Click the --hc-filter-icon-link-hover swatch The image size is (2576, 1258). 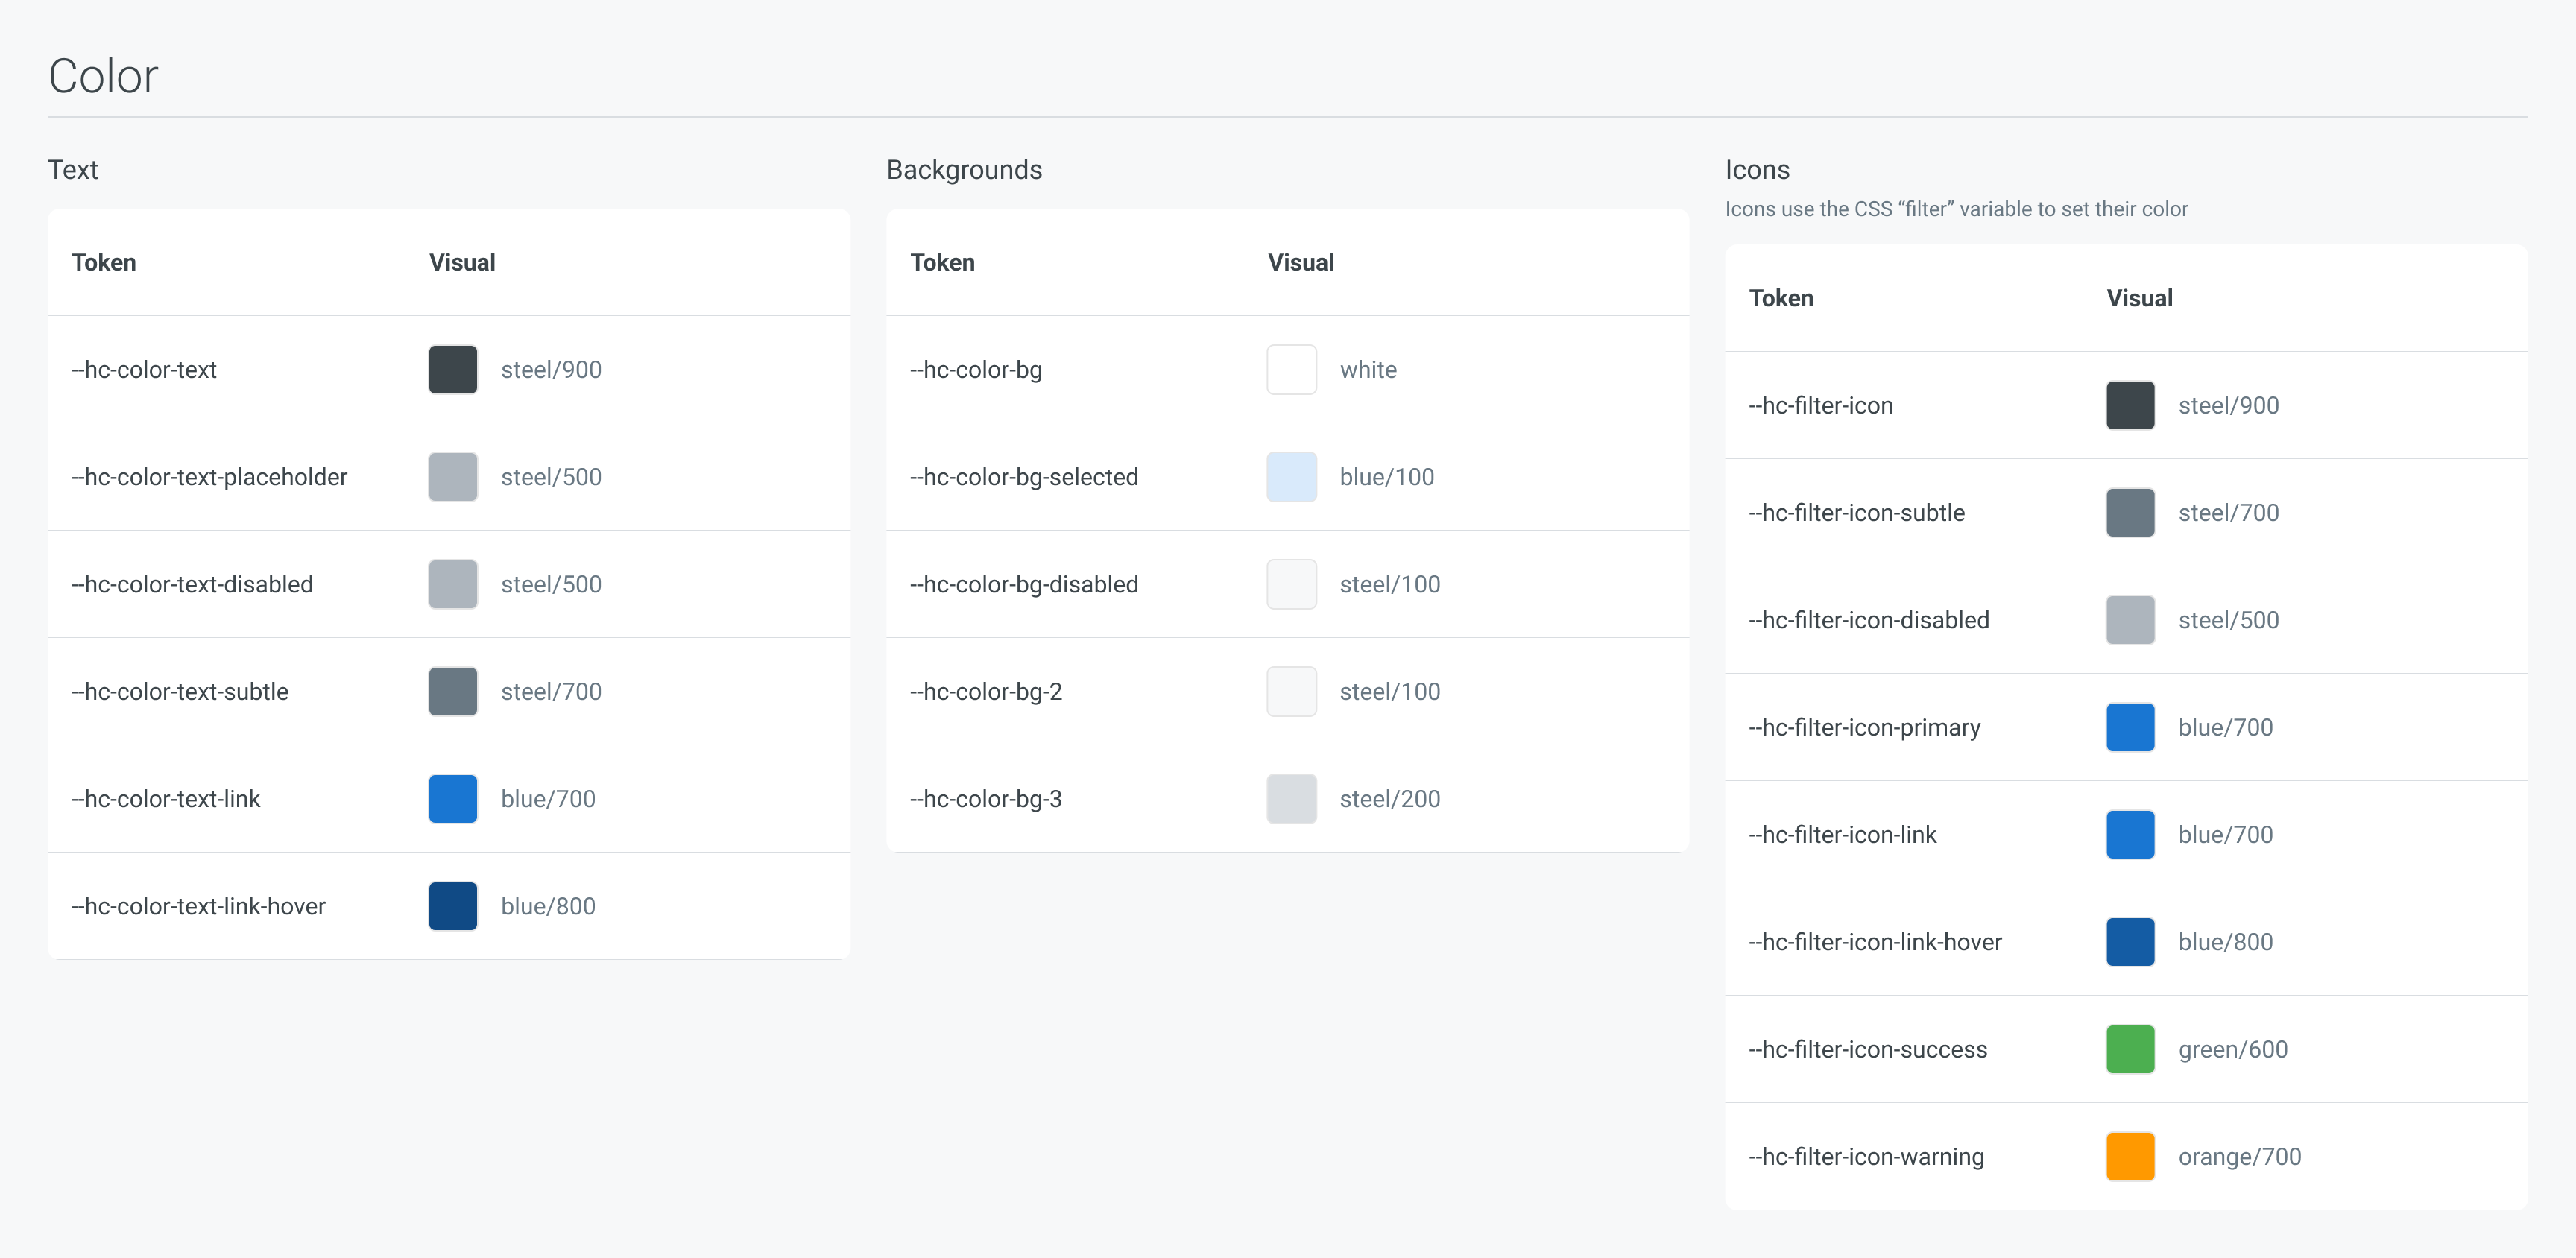click(x=2130, y=942)
